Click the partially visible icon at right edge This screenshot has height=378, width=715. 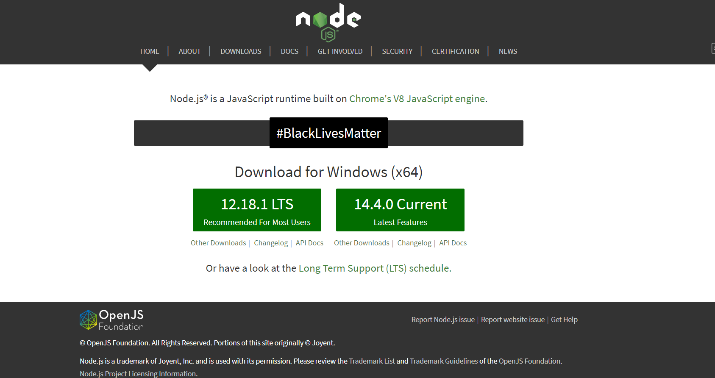click(x=713, y=48)
